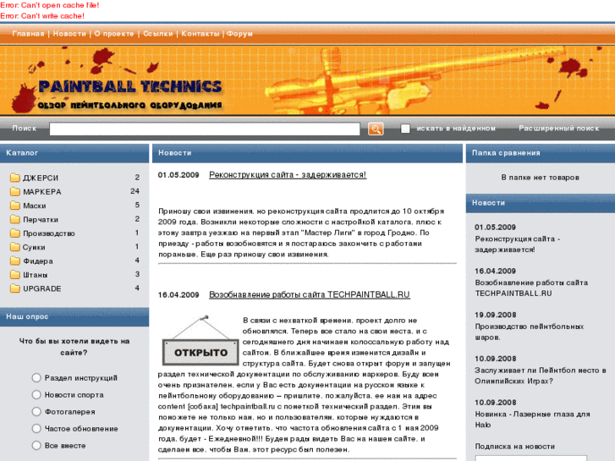Open the 'О проекте' menu item

point(114,34)
